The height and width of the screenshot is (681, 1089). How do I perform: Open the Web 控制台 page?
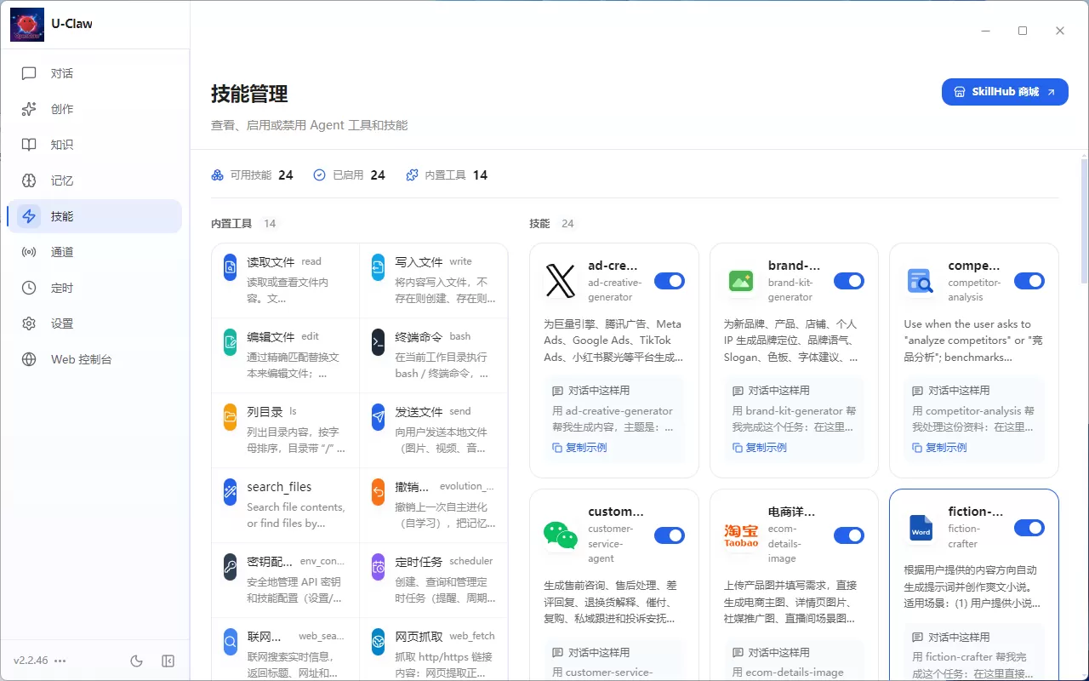(x=94, y=359)
